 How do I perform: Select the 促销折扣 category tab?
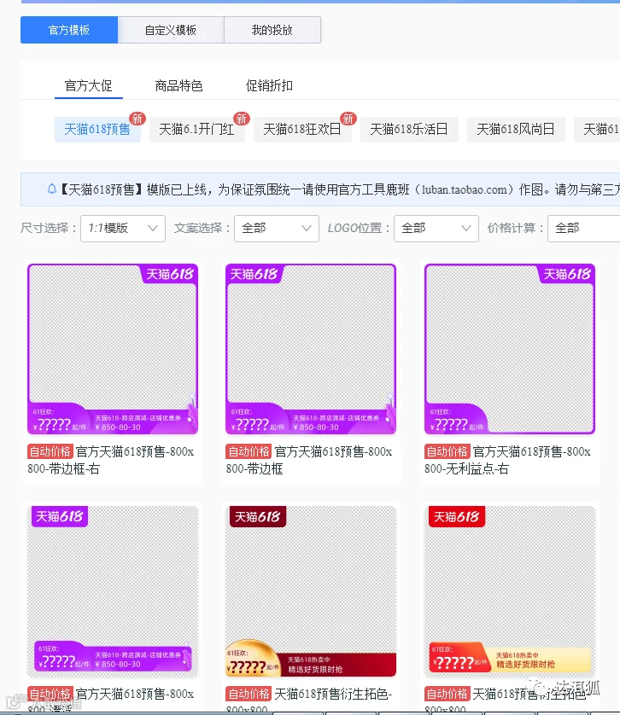click(x=269, y=85)
